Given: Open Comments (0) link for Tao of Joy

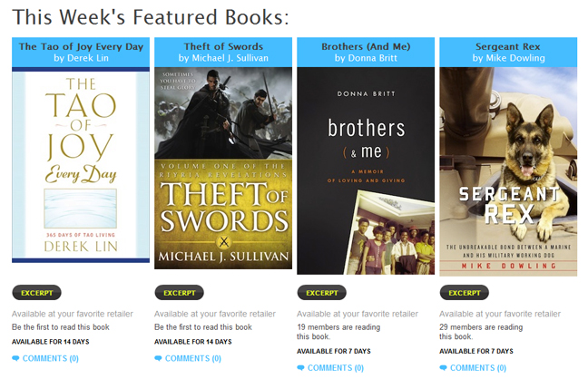Looking at the screenshot, I should [x=50, y=359].
